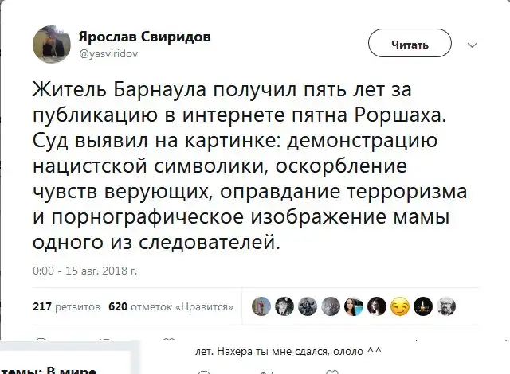Click the @yasviridov handle
Viewport: 510px width, 374px height.
click(x=108, y=52)
